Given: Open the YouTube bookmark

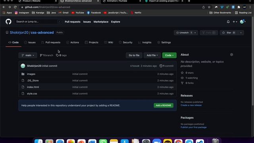Looking at the screenshot, I should tap(78, 13).
